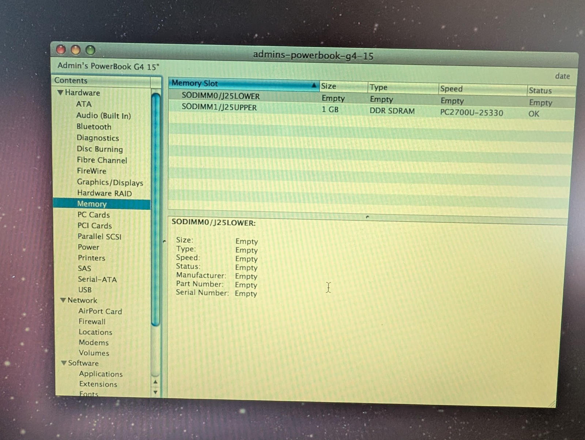
Task: Select USB in the hardware list
Action: 85,289
